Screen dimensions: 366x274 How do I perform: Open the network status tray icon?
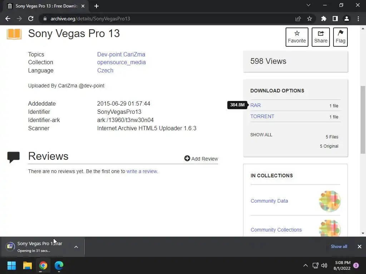[315, 265]
